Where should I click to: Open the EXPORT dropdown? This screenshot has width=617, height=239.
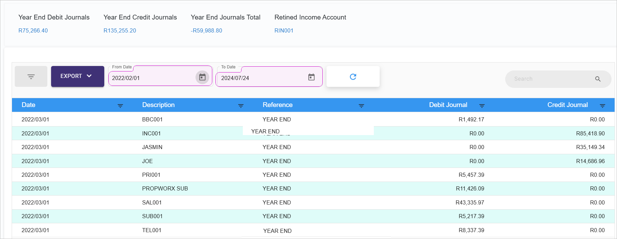(x=78, y=76)
